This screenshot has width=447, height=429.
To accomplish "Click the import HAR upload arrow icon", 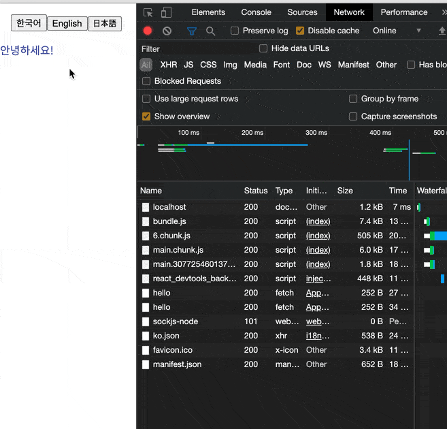I will click(442, 31).
